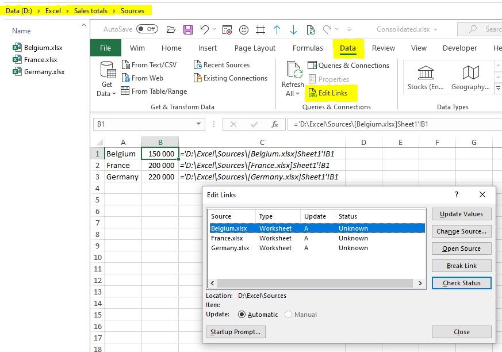The height and width of the screenshot is (352, 502).
Task: Open the Undo history dropdown arrow
Action: 214,29
